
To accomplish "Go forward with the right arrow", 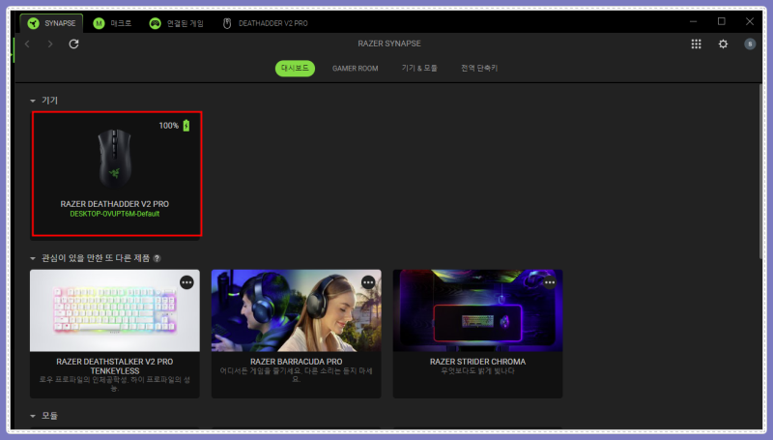I will tap(50, 44).
